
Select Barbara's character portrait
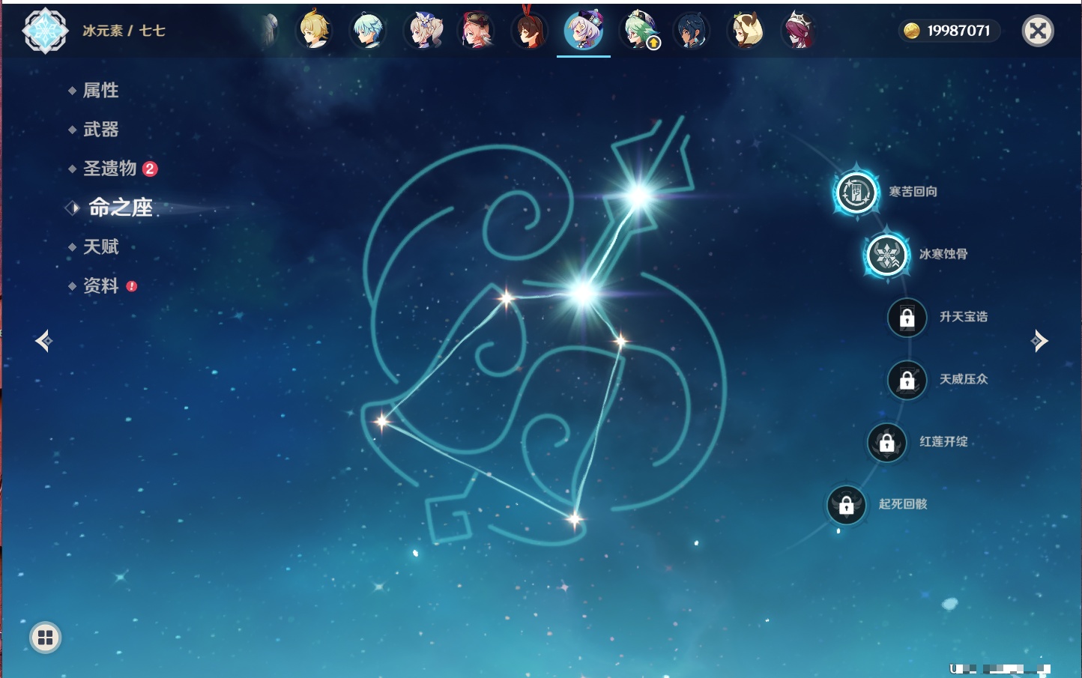click(423, 31)
